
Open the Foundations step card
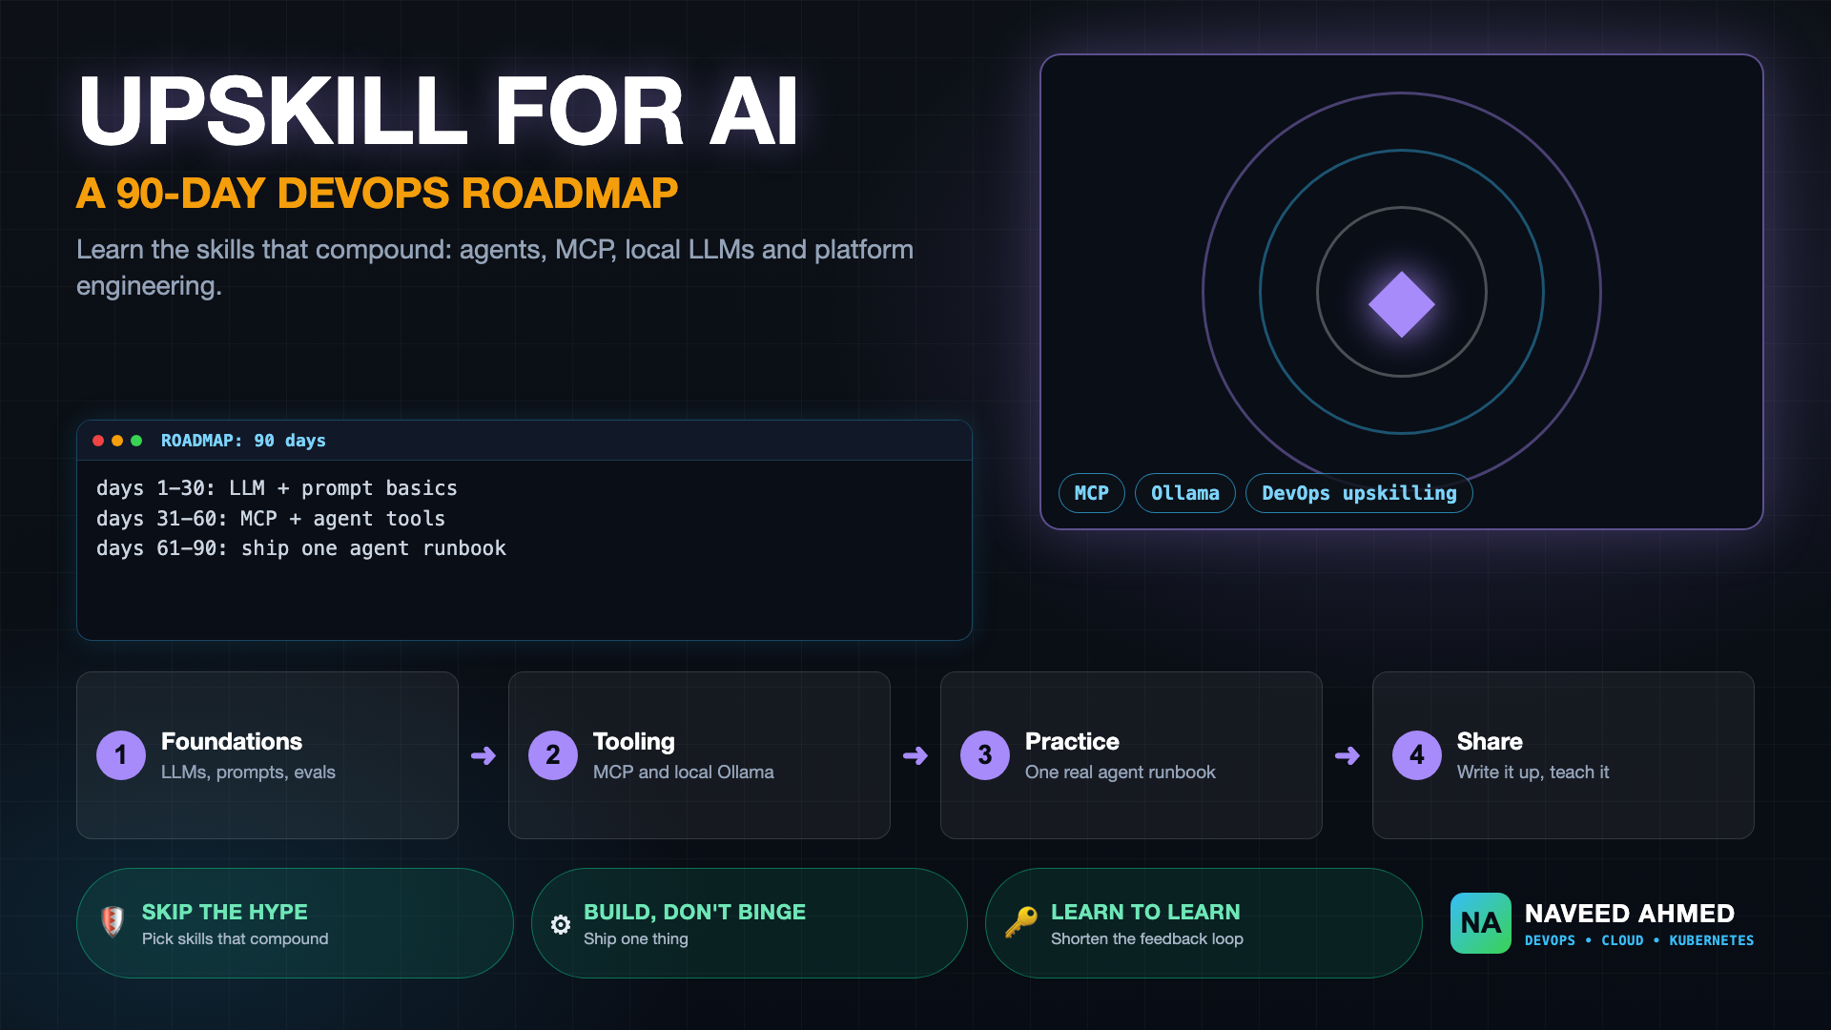click(x=267, y=755)
